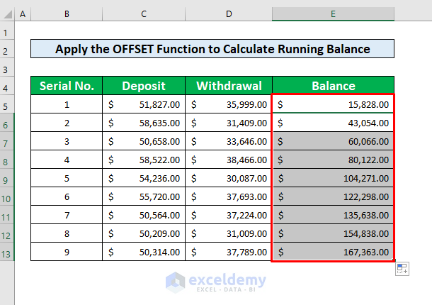
Task: Select balance cell showing 15,828.00
Action: click(333, 104)
